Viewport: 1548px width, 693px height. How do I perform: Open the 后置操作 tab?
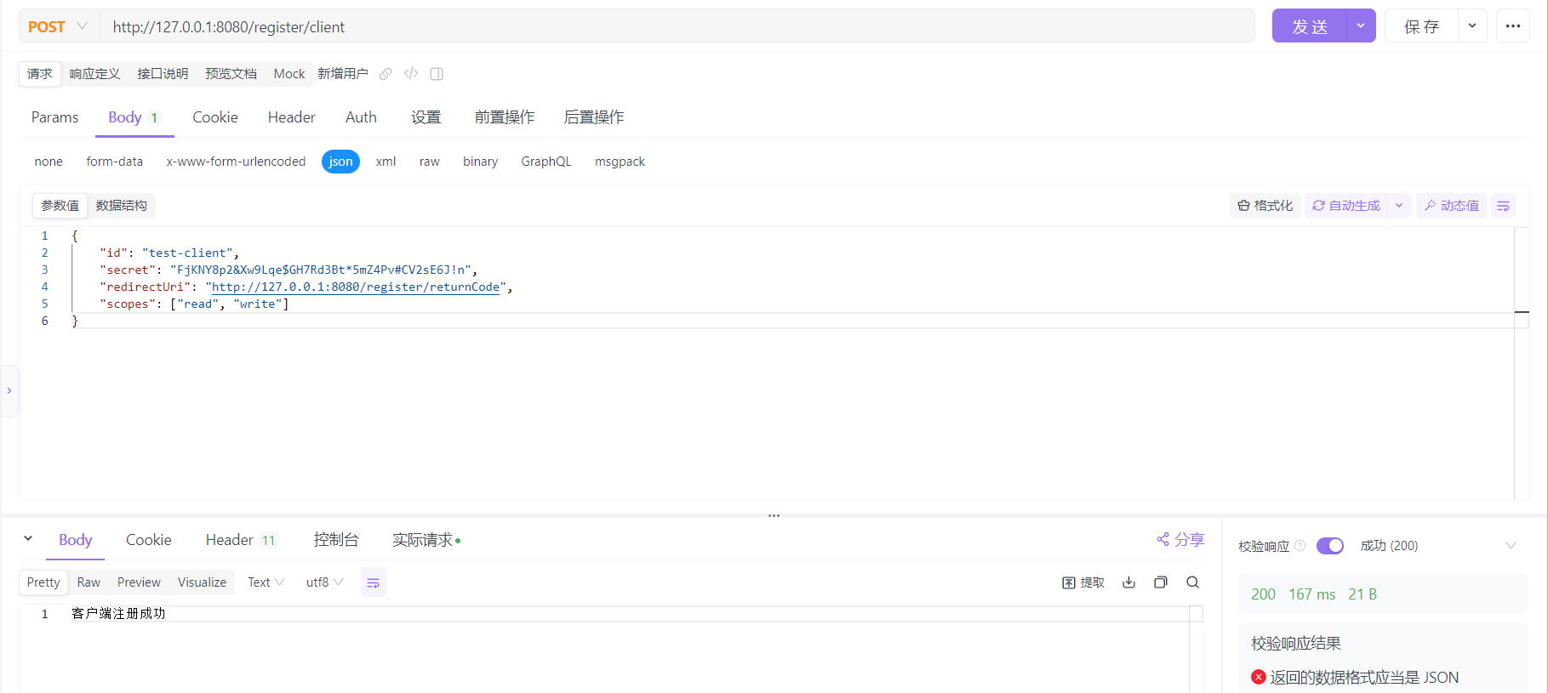coord(594,117)
